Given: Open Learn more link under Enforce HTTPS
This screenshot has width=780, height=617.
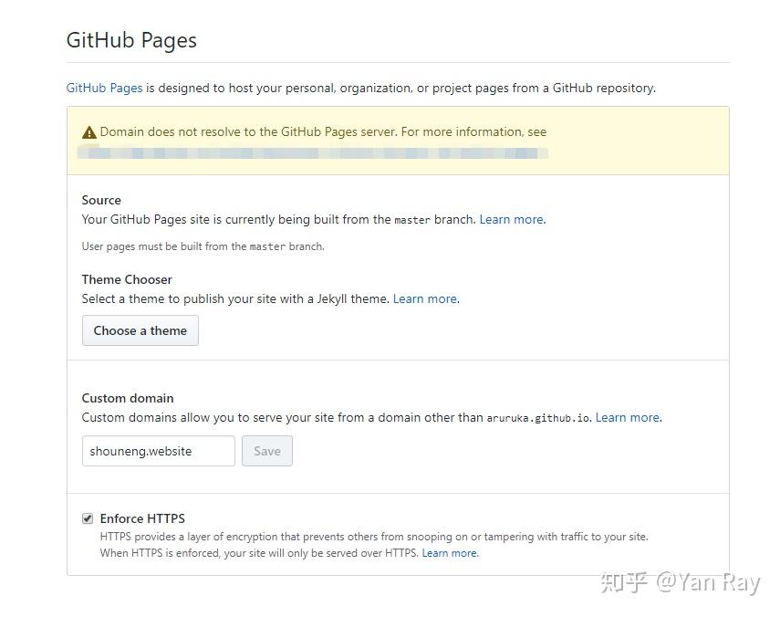Looking at the screenshot, I should click(x=450, y=553).
